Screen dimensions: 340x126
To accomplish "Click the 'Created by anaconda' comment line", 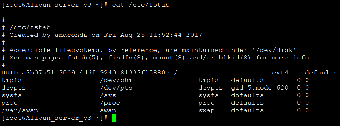I will tap(102, 35).
